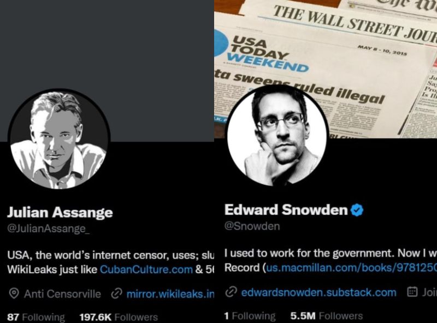Click the gray Assange header banner

coord(107,45)
